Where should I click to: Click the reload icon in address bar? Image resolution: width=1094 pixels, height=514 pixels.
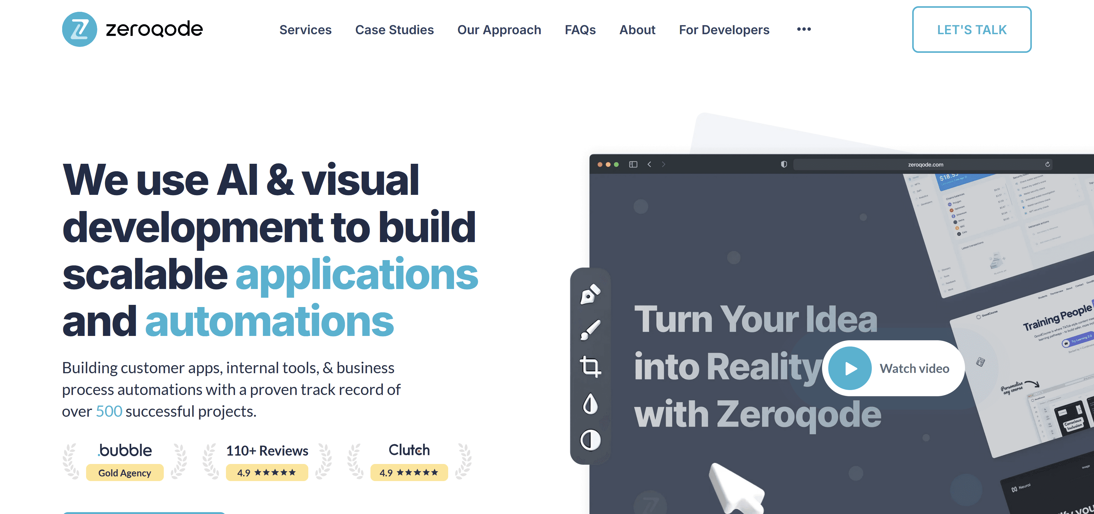1047,164
